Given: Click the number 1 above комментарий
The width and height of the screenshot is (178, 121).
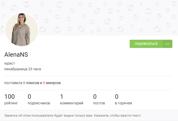Looking at the screenshot, I should [62, 97].
